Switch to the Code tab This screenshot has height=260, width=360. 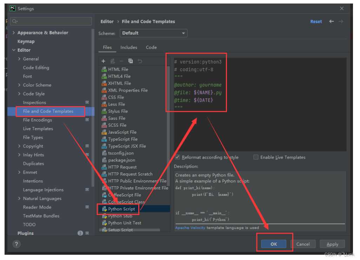[x=151, y=47]
